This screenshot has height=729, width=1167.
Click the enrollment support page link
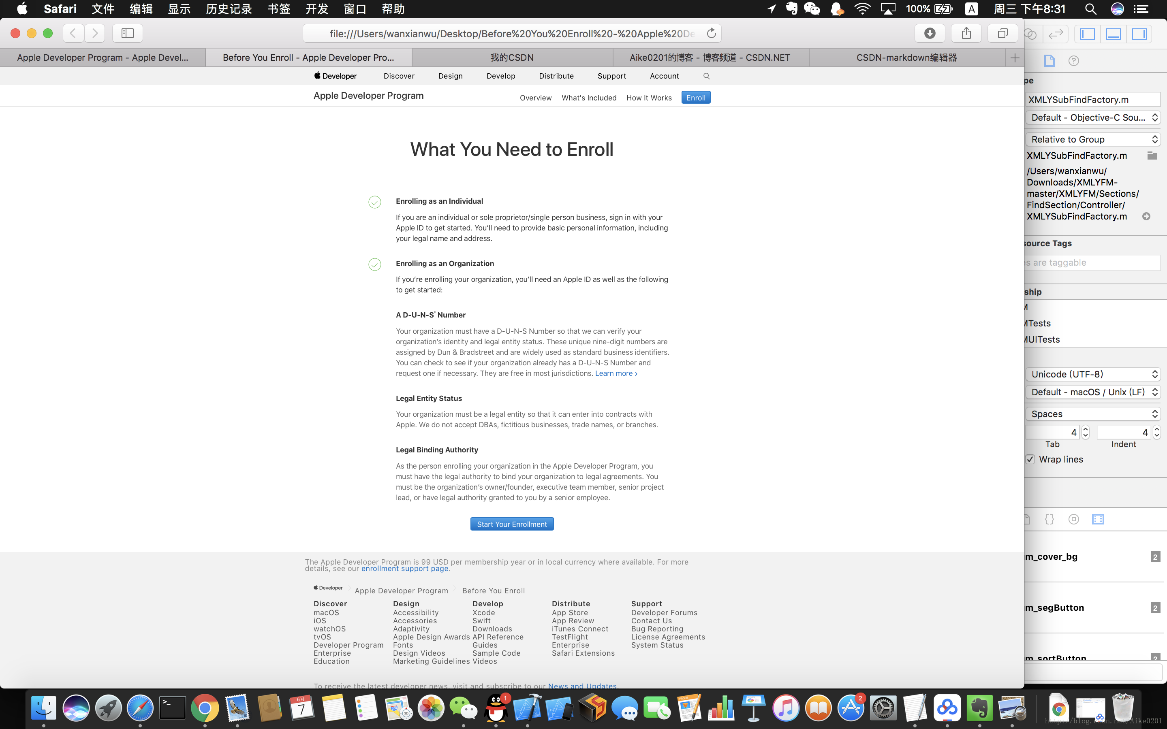pyautogui.click(x=404, y=569)
